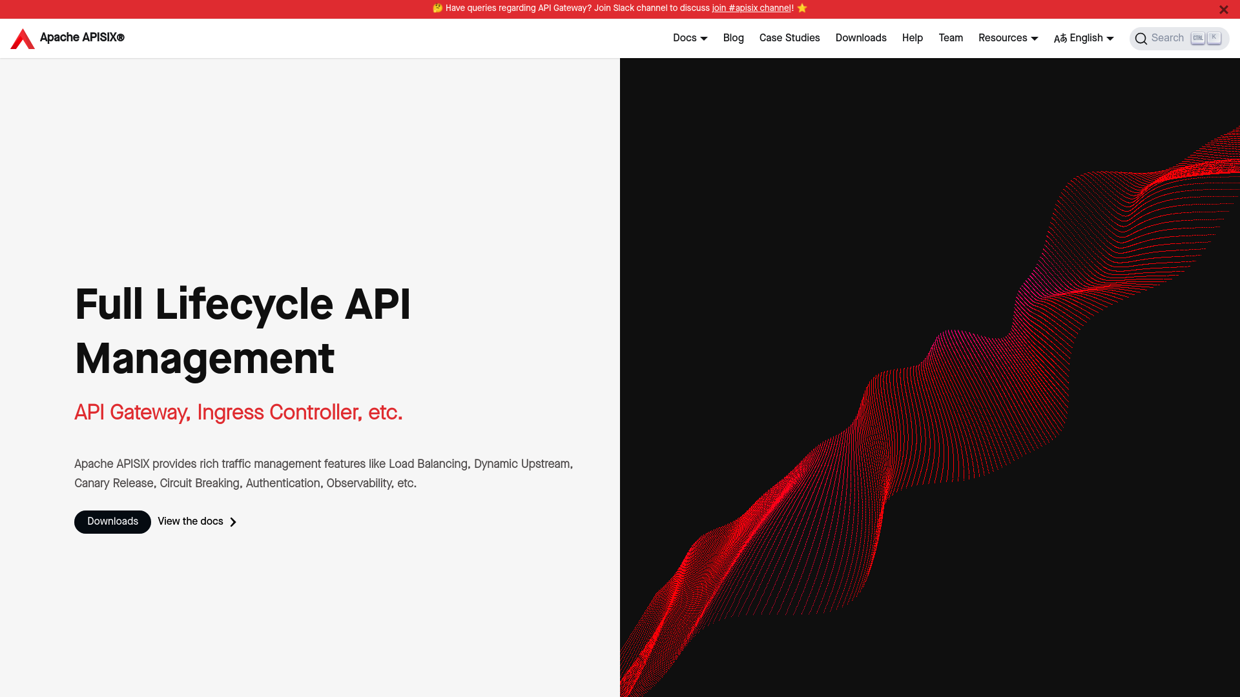Focus the Search input field

click(1179, 39)
